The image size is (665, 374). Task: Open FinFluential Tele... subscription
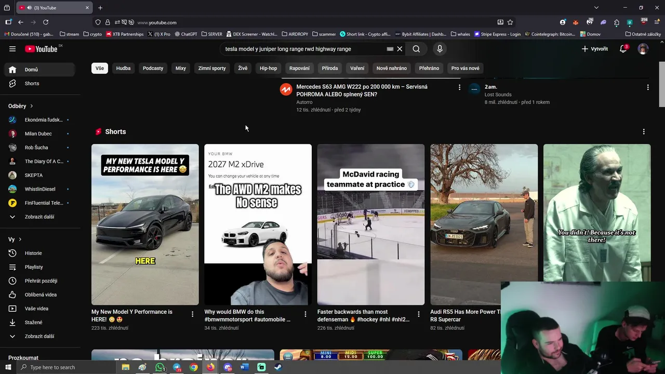point(40,203)
